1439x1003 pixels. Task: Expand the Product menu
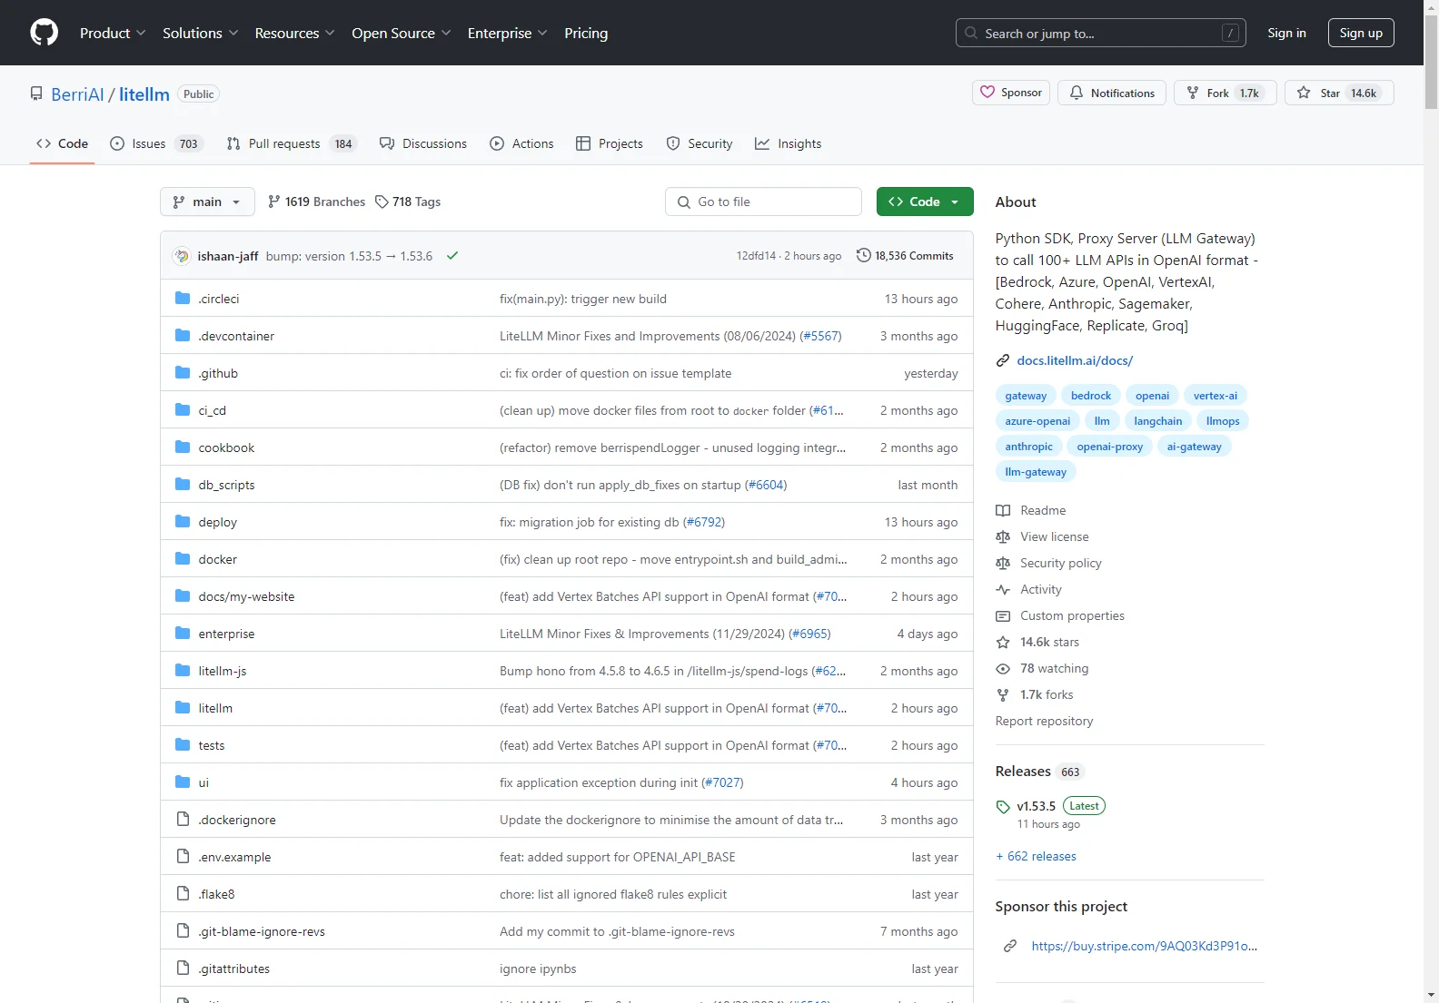tap(113, 33)
